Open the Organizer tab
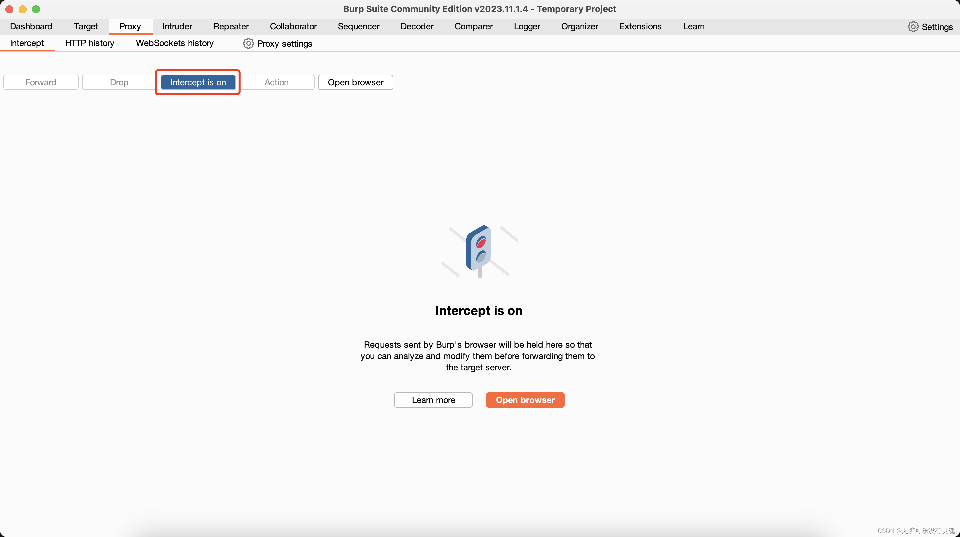The width and height of the screenshot is (960, 537). (x=578, y=26)
